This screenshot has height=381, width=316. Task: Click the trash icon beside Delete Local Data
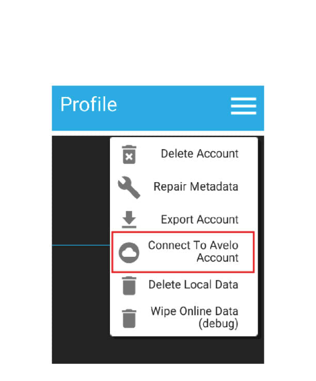click(129, 286)
